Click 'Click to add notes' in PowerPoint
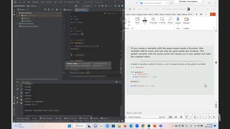This screenshot has height=129, width=230. pos(134,113)
